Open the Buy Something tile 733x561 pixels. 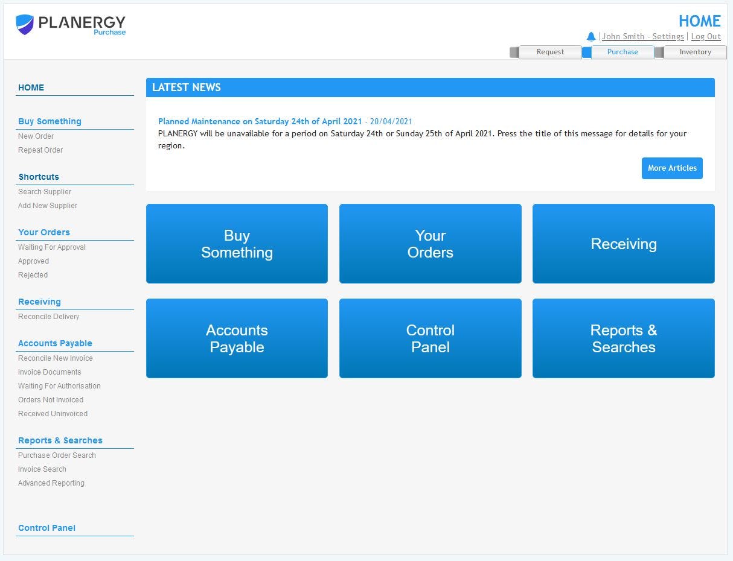(x=237, y=244)
